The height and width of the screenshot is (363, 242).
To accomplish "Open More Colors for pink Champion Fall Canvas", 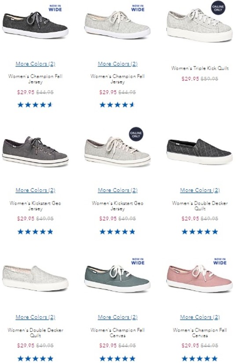I will (x=200, y=317).
